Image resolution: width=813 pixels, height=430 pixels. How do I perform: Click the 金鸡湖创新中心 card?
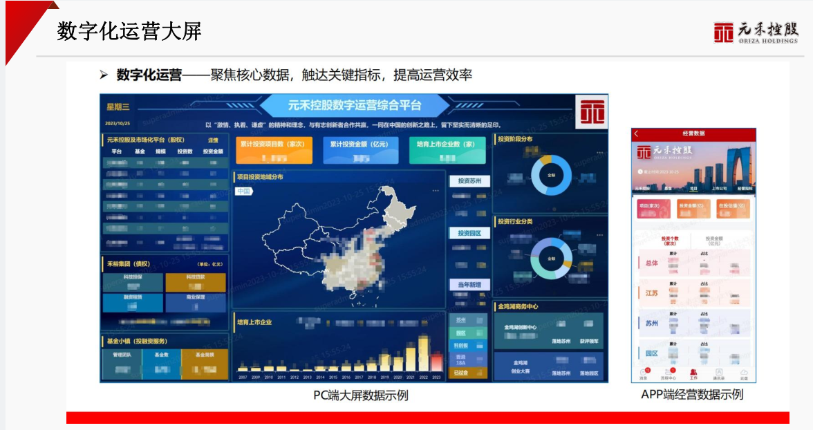tap(549, 331)
